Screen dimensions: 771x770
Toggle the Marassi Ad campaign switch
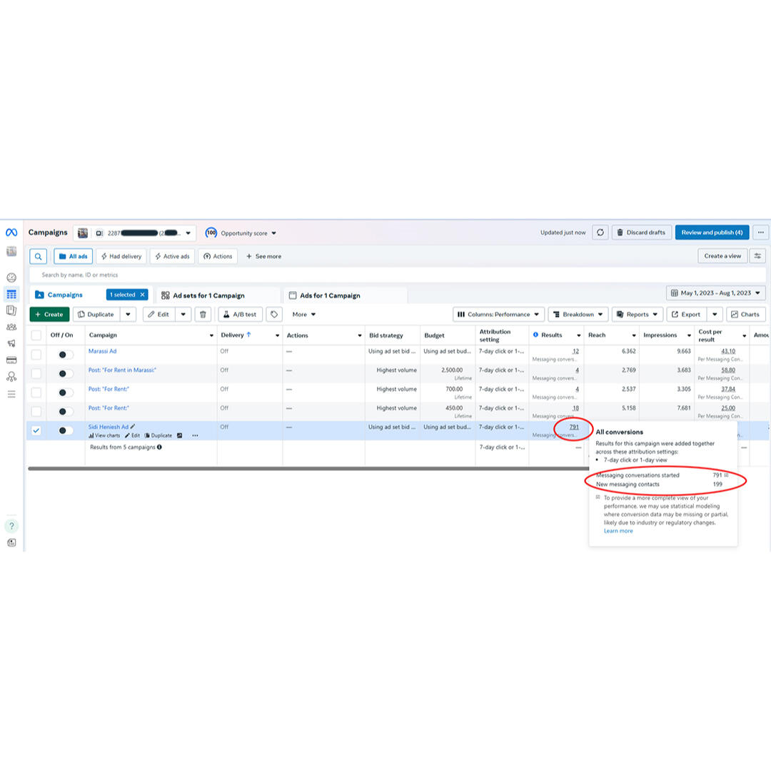(66, 355)
